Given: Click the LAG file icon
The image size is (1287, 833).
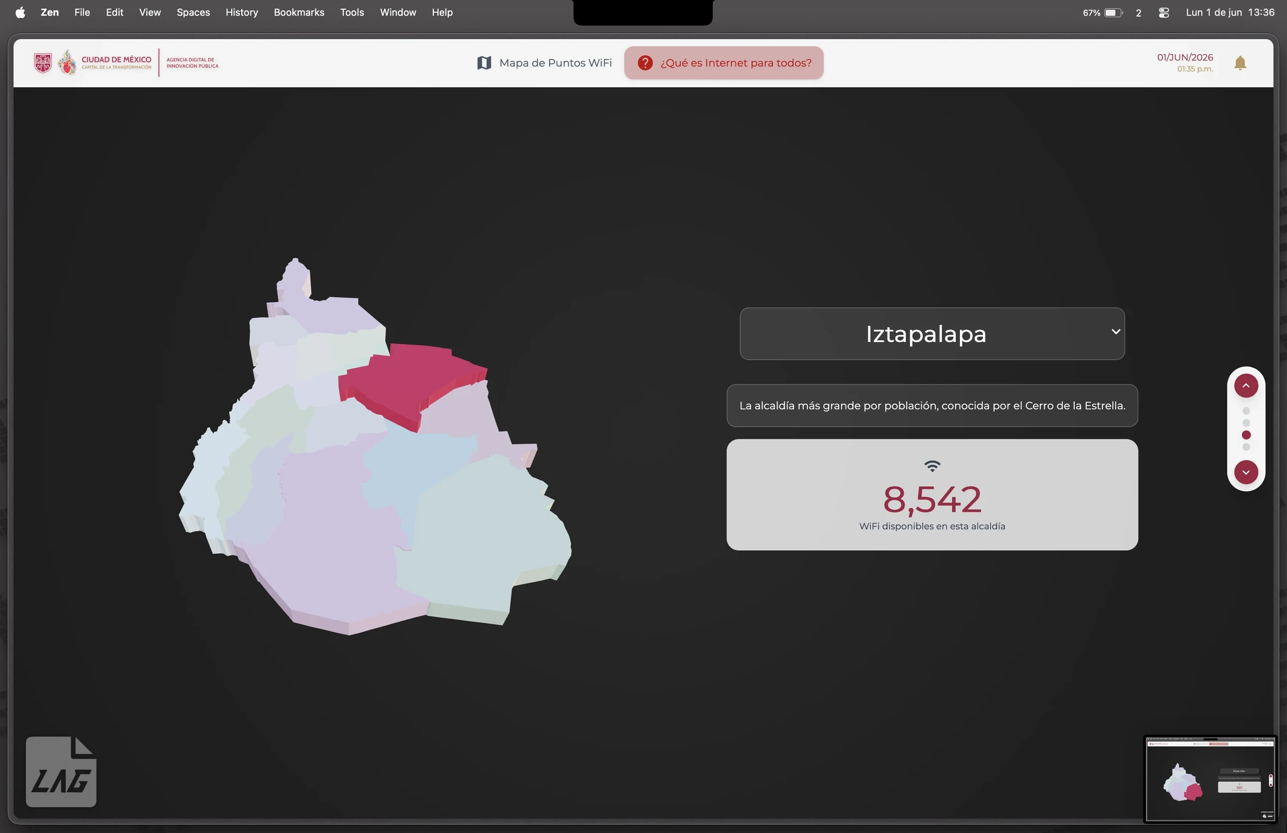Looking at the screenshot, I should [61, 771].
